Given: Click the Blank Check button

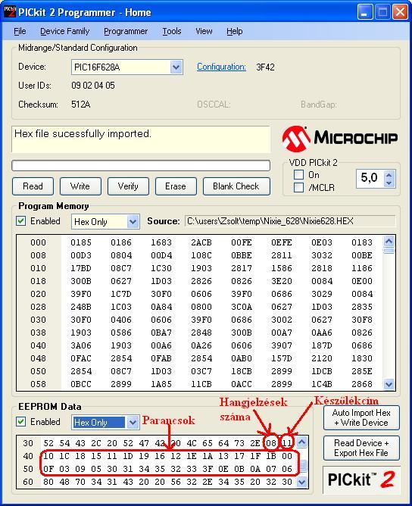Looking at the screenshot, I should point(236,186).
